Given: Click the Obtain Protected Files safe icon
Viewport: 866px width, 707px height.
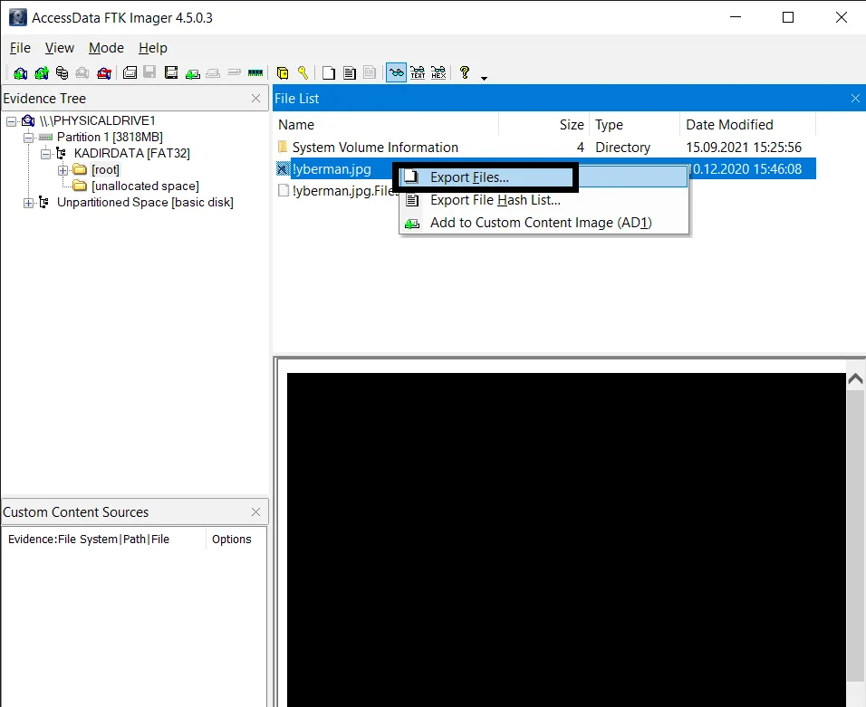Looking at the screenshot, I should pyautogui.click(x=283, y=72).
